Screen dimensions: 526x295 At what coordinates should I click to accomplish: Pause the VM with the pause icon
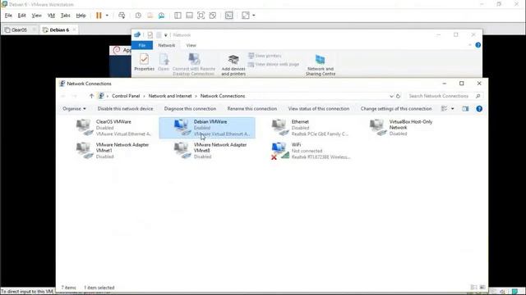[99, 16]
